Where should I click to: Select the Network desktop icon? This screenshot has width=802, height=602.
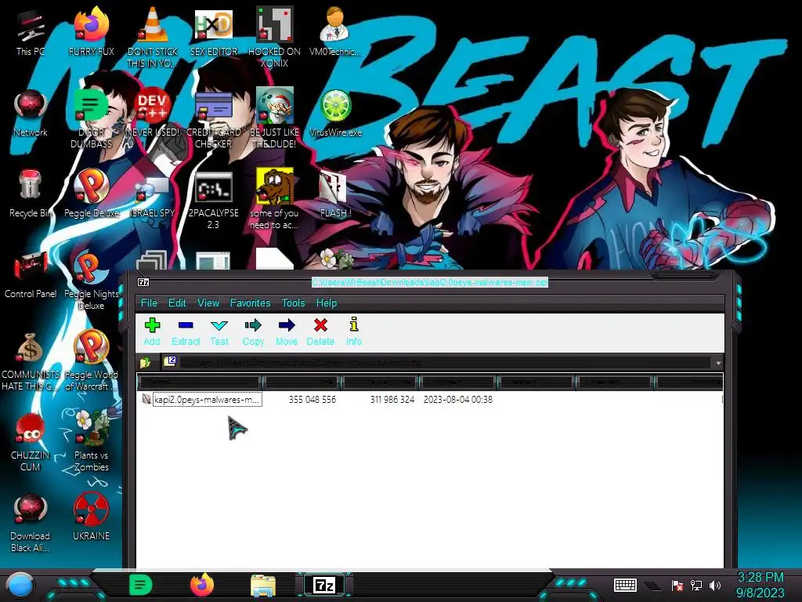tap(31, 113)
